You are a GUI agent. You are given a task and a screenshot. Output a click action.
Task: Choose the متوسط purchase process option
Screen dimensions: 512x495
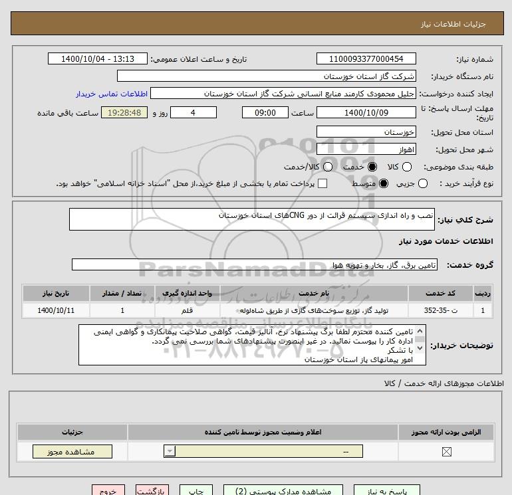coord(384,183)
